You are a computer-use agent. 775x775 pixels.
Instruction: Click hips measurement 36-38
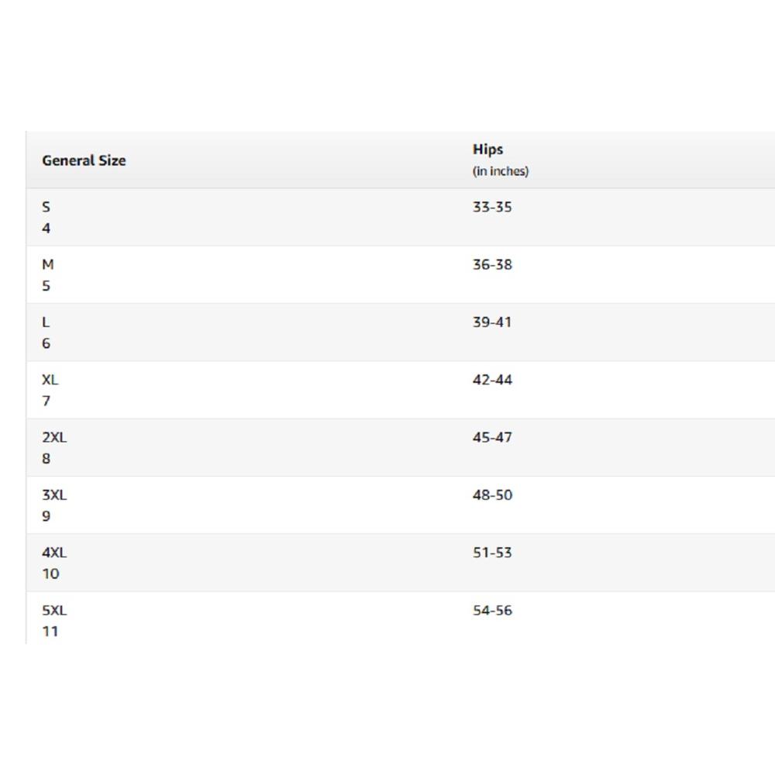(492, 264)
